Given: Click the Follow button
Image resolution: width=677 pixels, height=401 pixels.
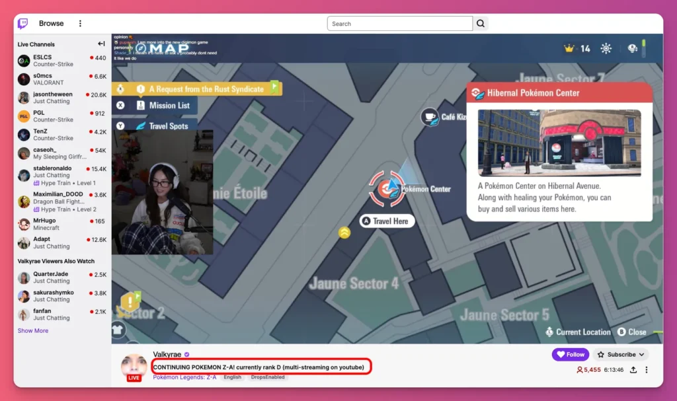Looking at the screenshot, I should pyautogui.click(x=570, y=355).
